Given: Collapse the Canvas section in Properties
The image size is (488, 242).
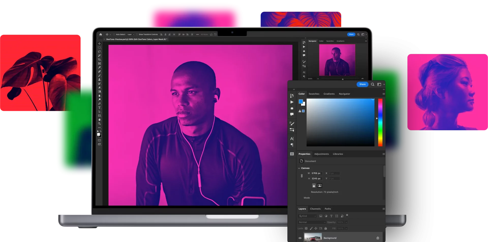Looking at the screenshot, I should point(299,168).
